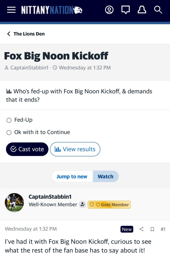Click the thread starter badge icon
170x256 pixels.
click(82, 204)
